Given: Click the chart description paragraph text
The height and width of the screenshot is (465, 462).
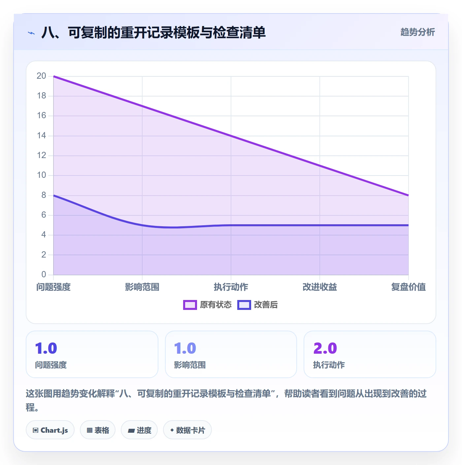Looking at the screenshot, I should tap(226, 400).
